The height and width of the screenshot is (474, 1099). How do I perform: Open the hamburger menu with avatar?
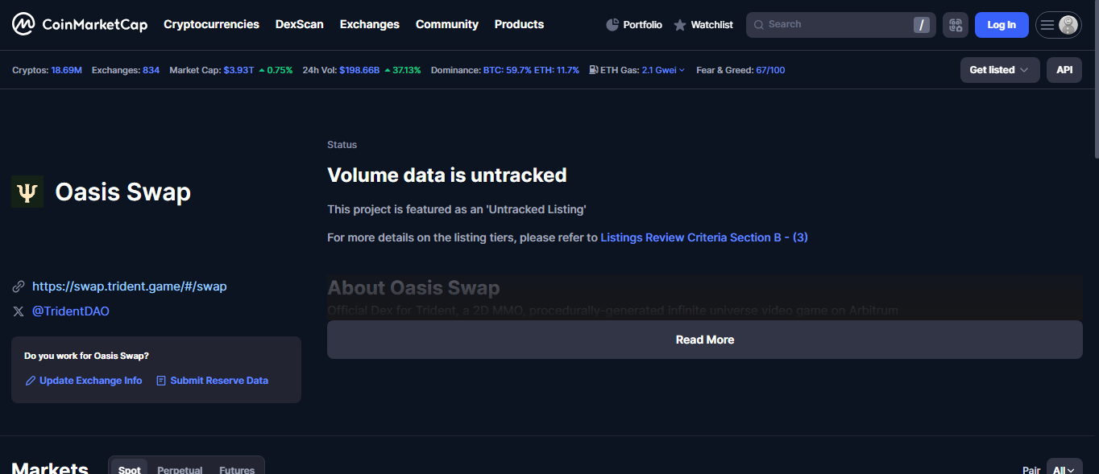pos(1058,24)
